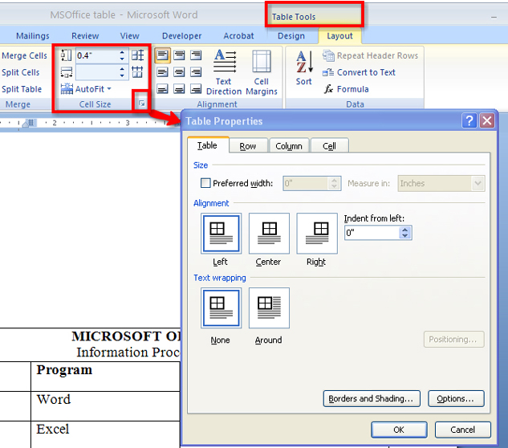This screenshot has width=508, height=448.
Task: Click column width spinner arrows
Action: [122, 72]
